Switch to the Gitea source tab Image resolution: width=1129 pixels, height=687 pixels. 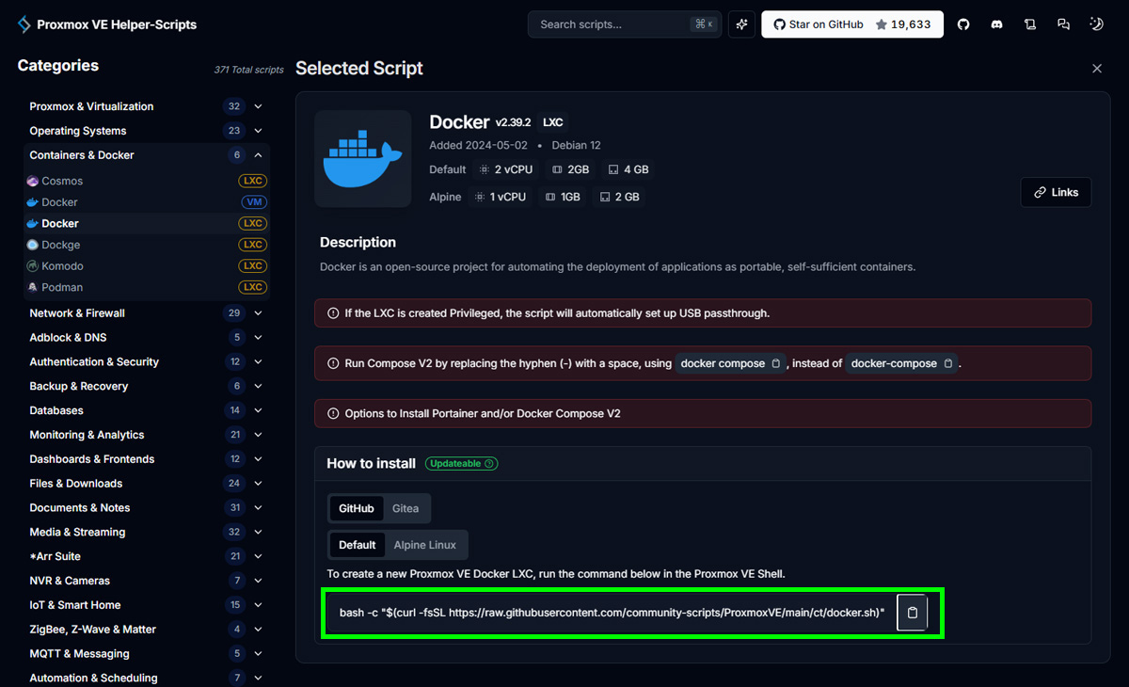405,508
